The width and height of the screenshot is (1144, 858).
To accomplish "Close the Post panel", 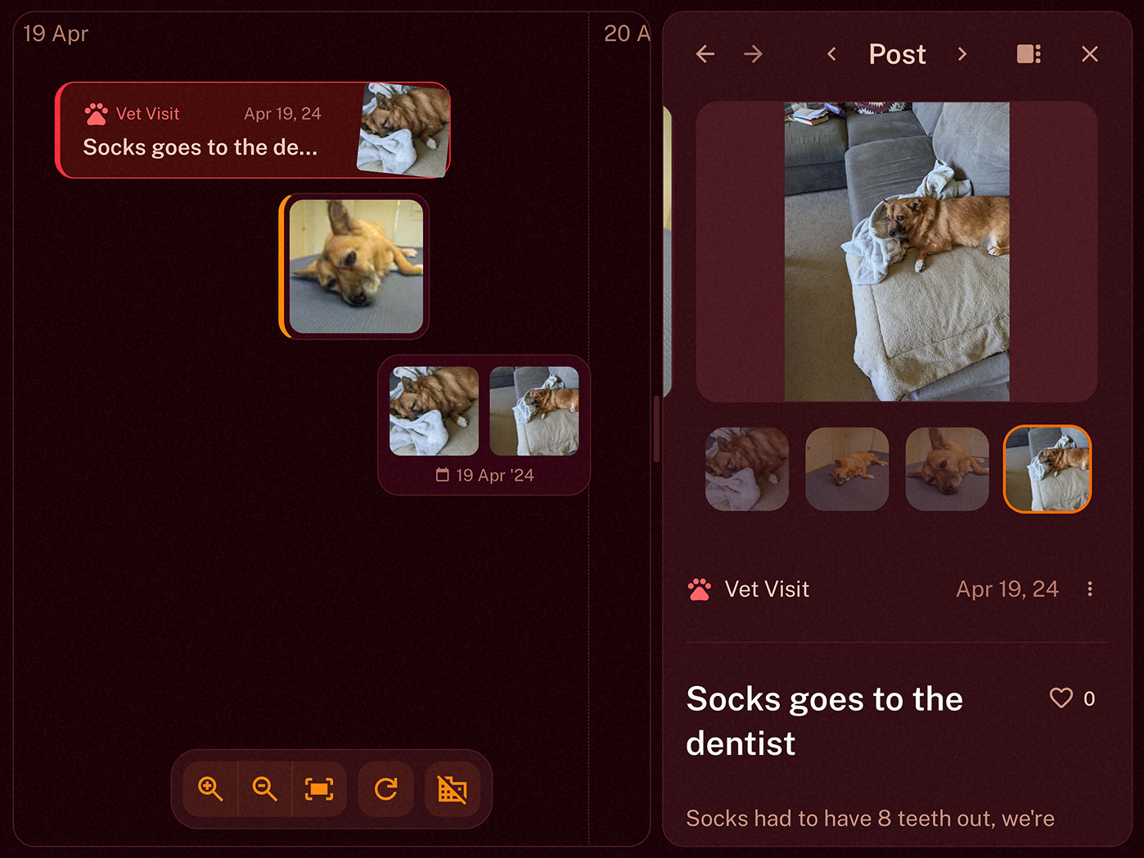I will (x=1090, y=54).
